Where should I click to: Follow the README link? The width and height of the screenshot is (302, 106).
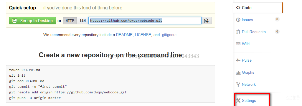click(124, 35)
